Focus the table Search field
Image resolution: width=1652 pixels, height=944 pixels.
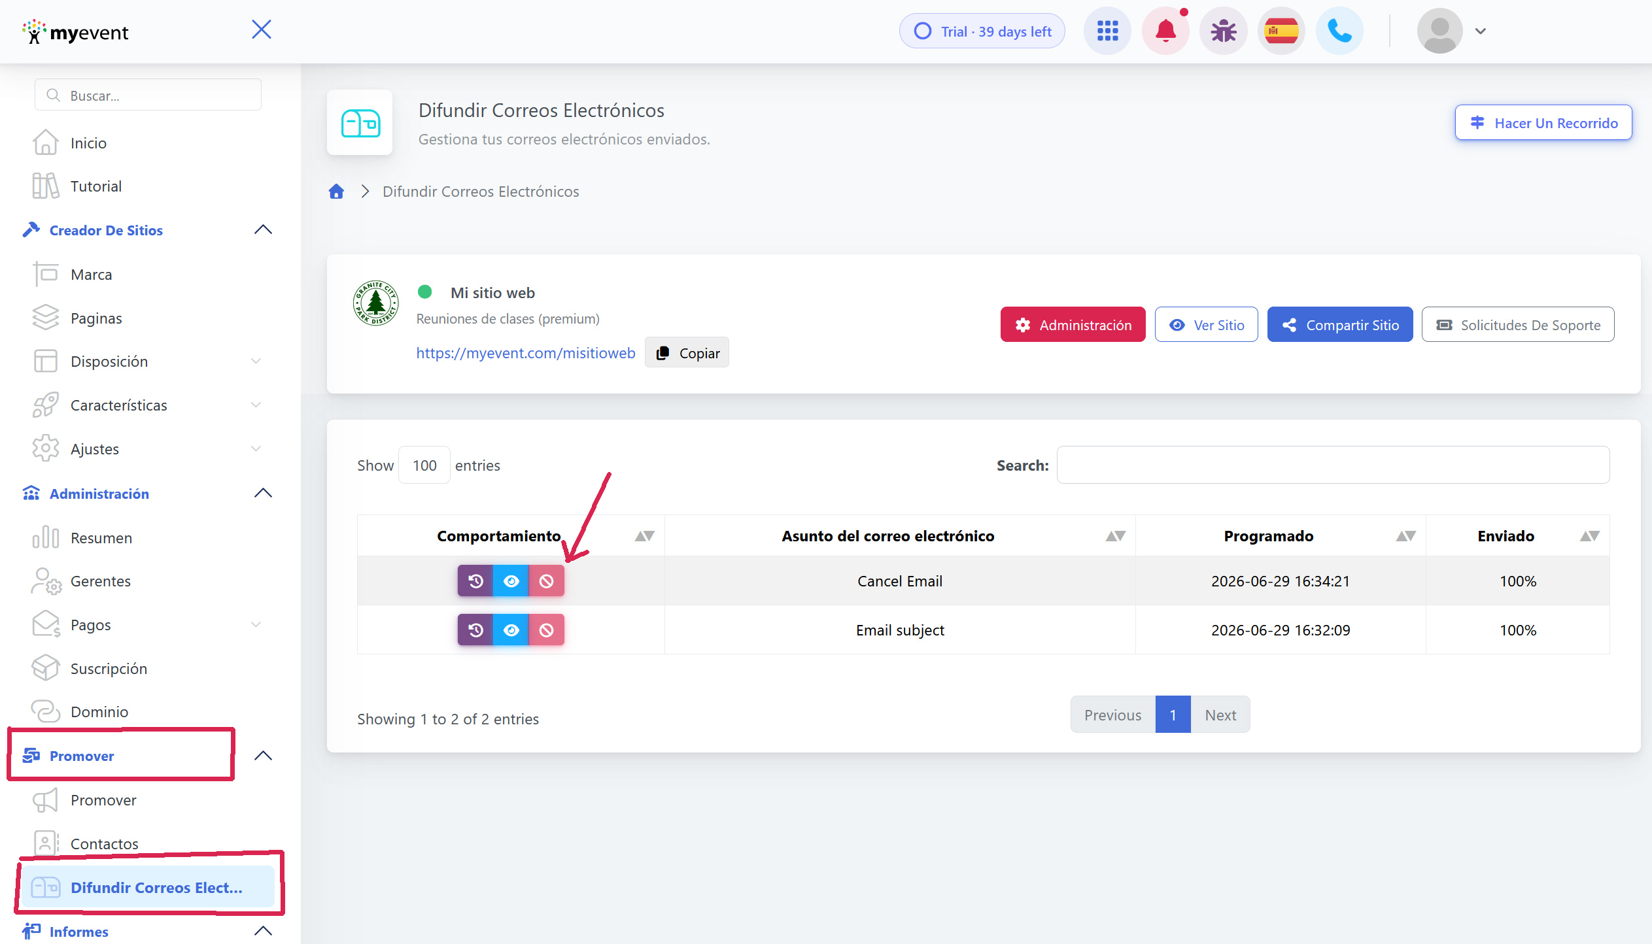click(x=1333, y=465)
